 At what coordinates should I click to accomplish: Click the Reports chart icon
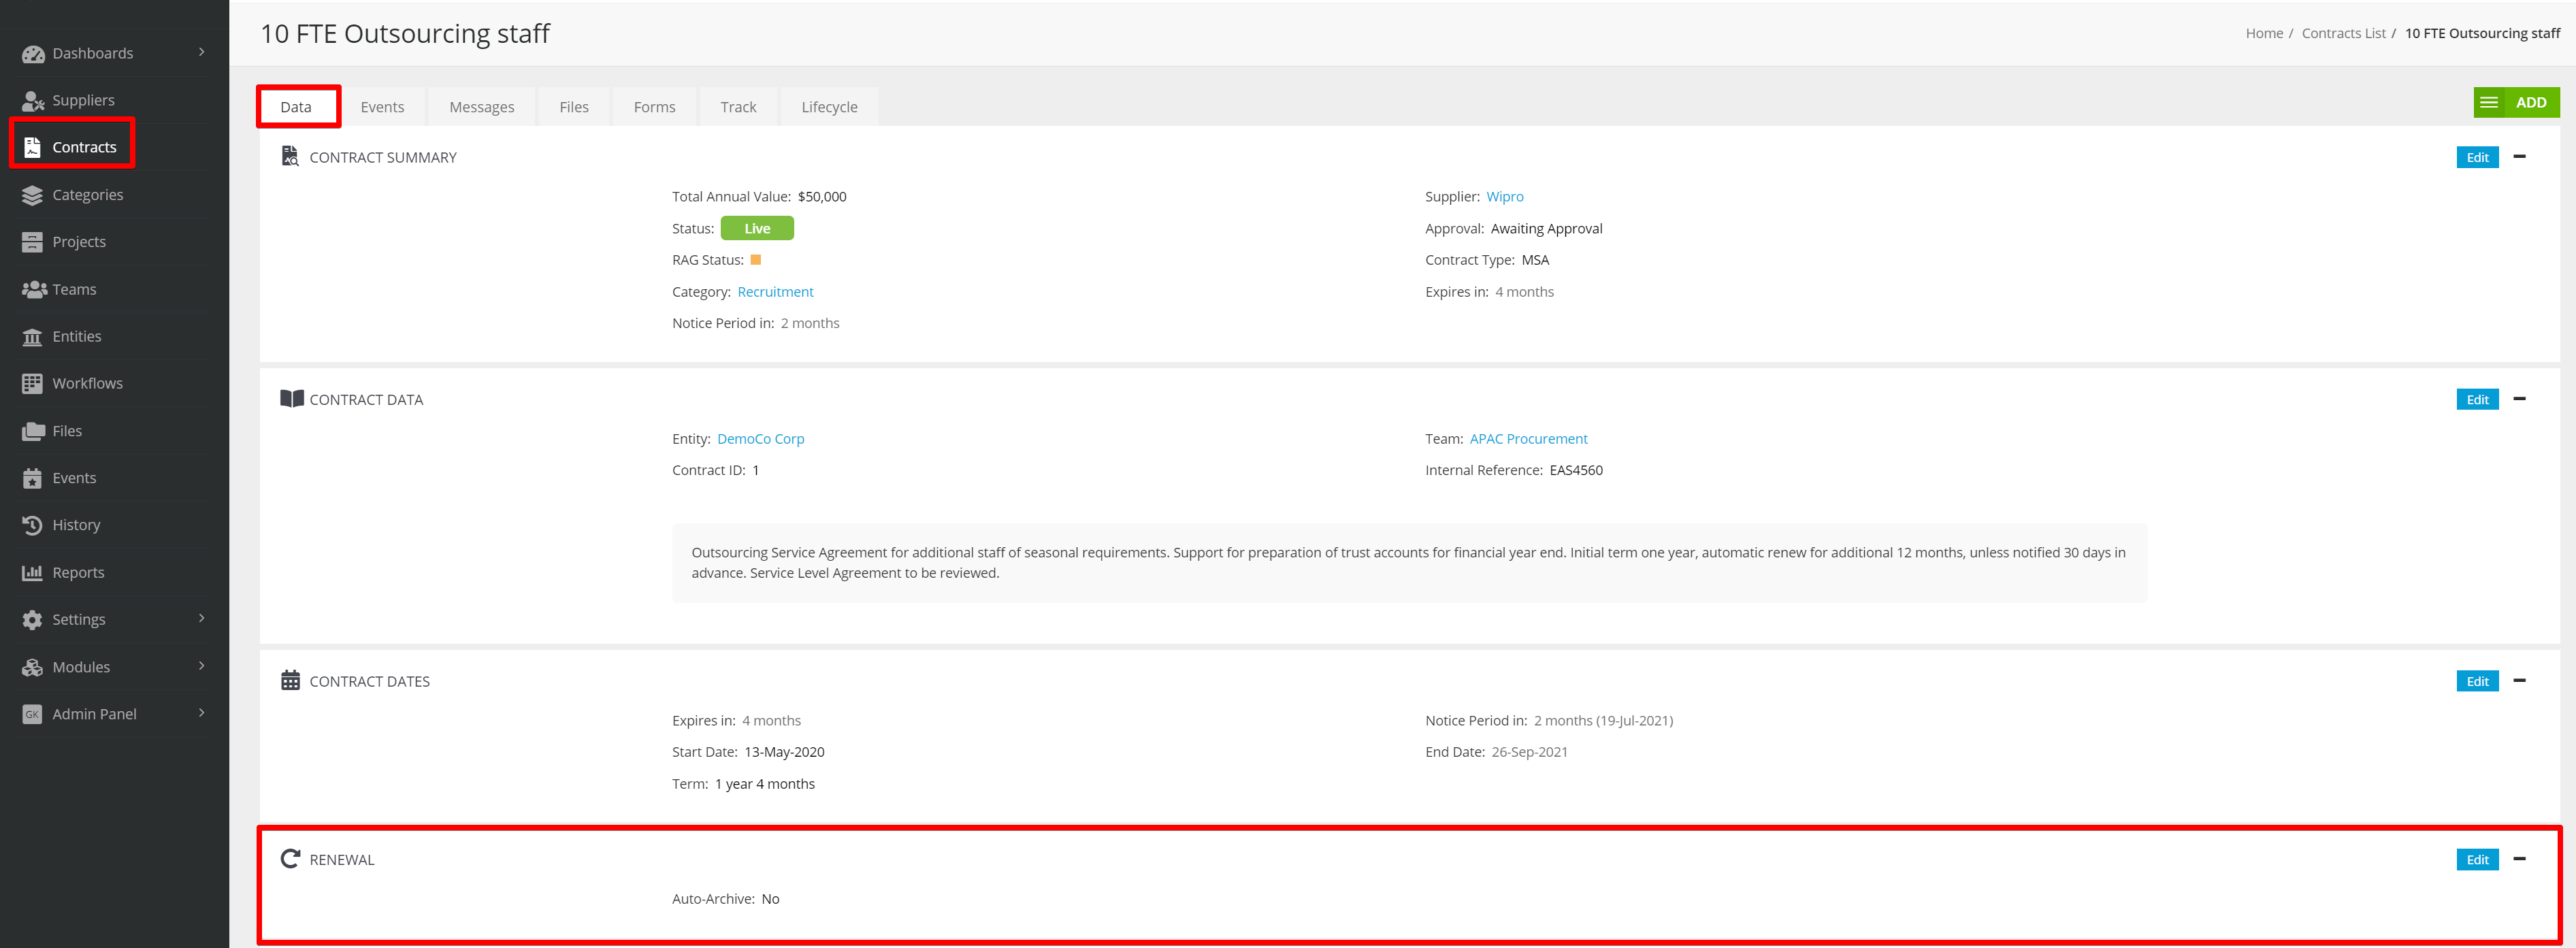[x=33, y=573]
